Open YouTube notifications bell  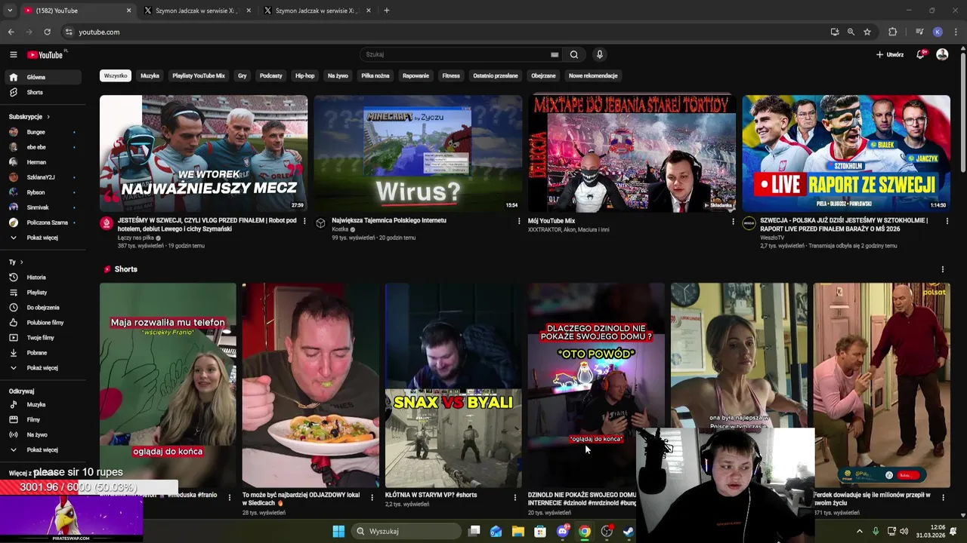920,54
